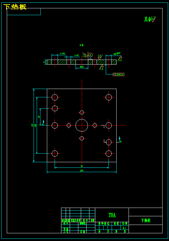Select the 1.6 roughness symbol below the plate
Image resolution: width=169 pixels, height=241 pixels.
[102, 67]
